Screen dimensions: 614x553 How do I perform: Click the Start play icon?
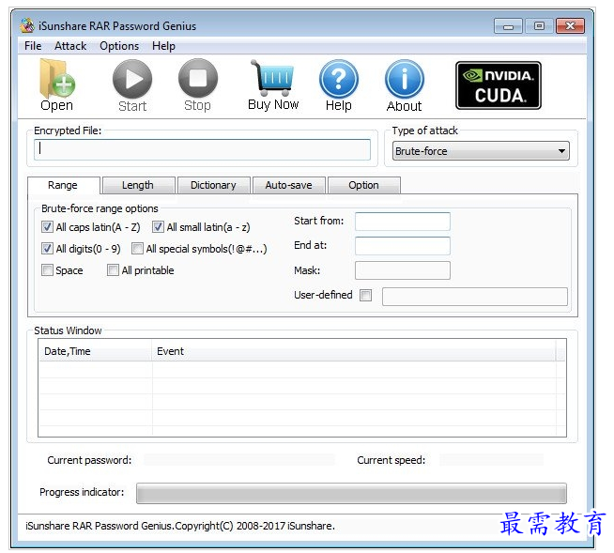coord(132,78)
